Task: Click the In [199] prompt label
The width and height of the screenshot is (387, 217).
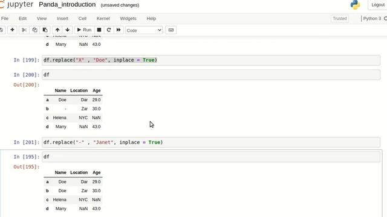Action: coord(27,60)
